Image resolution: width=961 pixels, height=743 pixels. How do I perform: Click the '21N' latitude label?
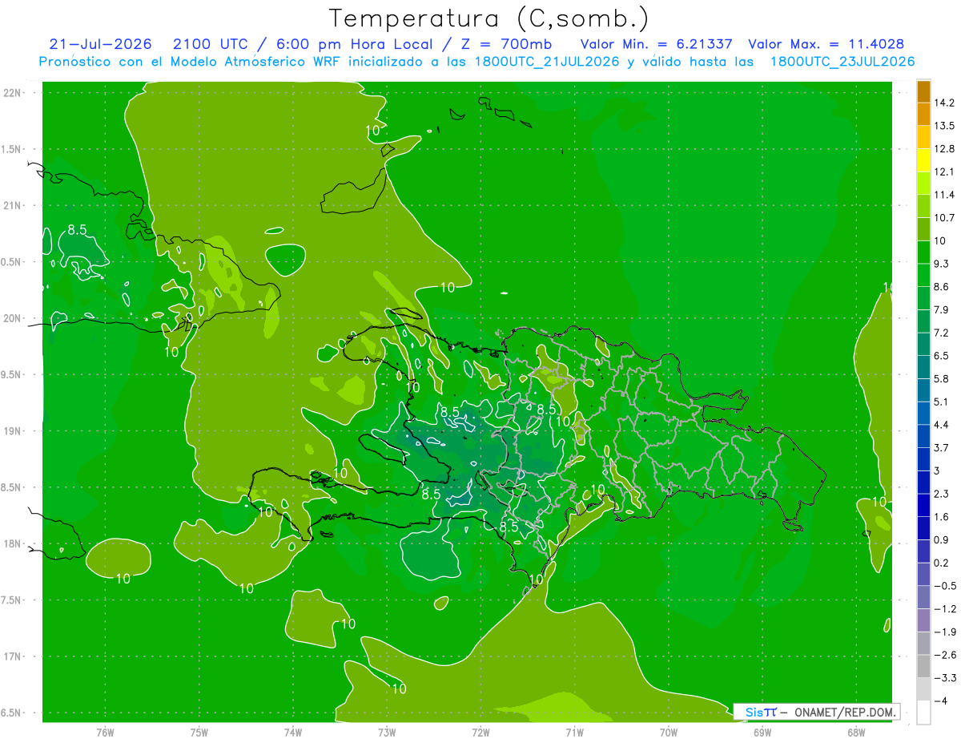tap(12, 205)
